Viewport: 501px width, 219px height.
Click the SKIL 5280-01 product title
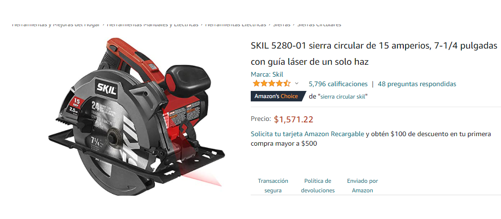pyautogui.click(x=374, y=54)
